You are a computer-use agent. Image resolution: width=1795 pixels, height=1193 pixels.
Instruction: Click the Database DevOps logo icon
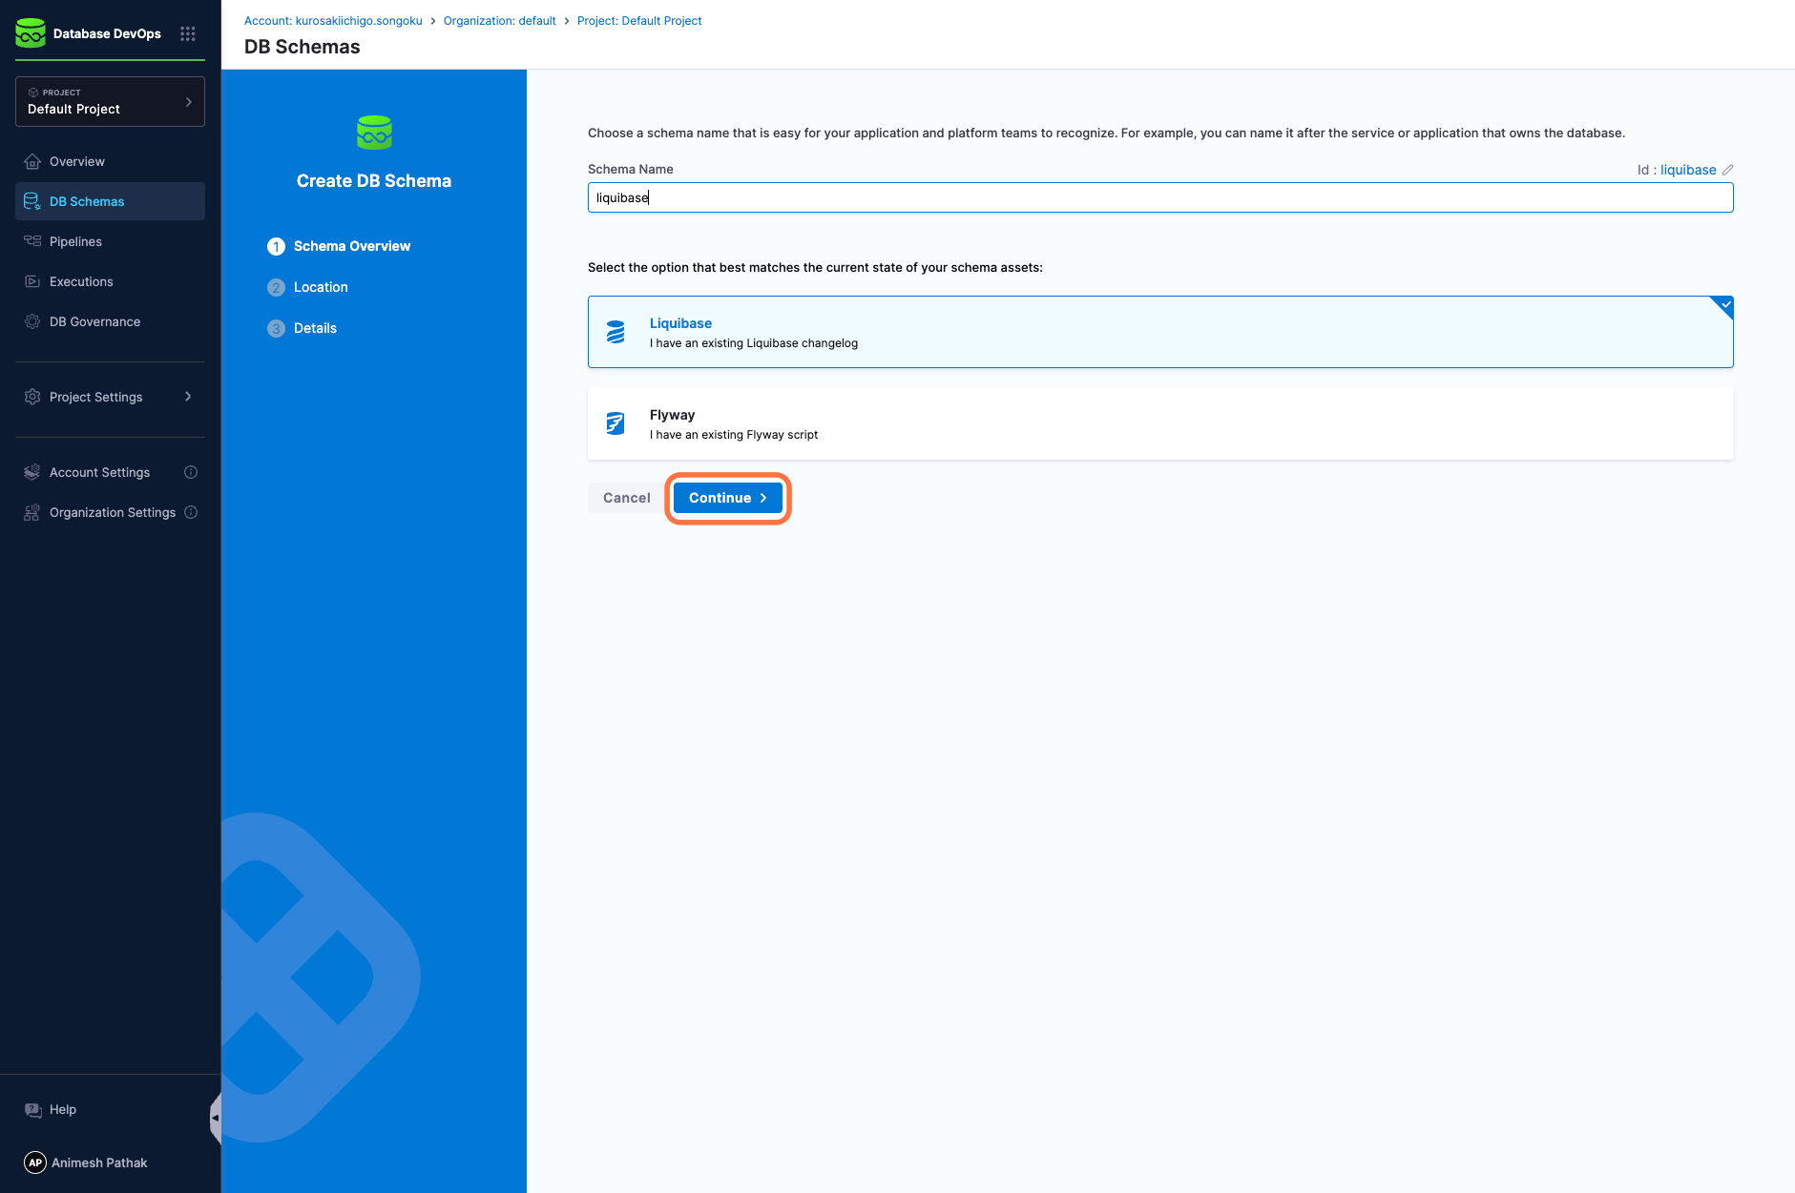point(31,33)
